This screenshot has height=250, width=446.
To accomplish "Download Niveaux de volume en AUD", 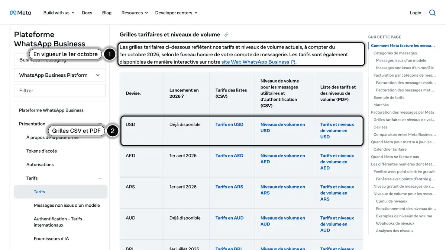I will pos(283,221).
